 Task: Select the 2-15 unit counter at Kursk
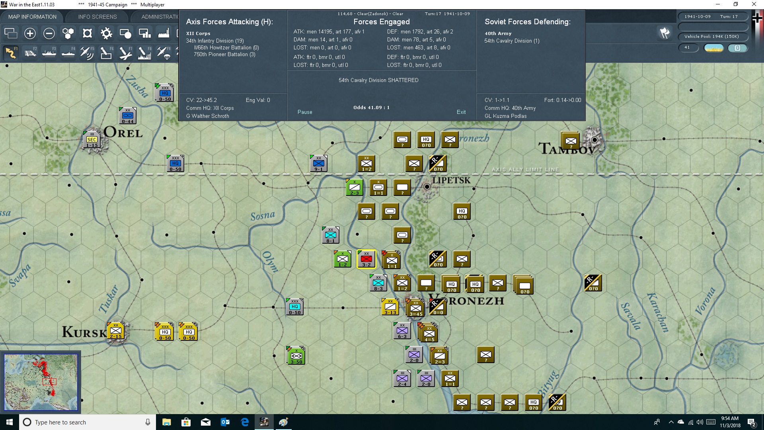click(x=116, y=330)
